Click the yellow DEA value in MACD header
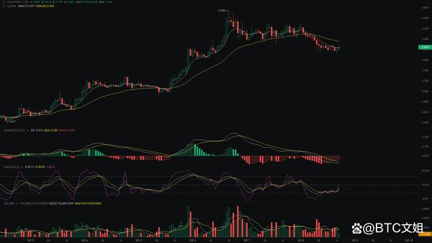This screenshot has height=243, width=432. 51,130
